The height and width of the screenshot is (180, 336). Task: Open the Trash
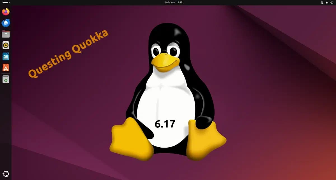pos(6,79)
